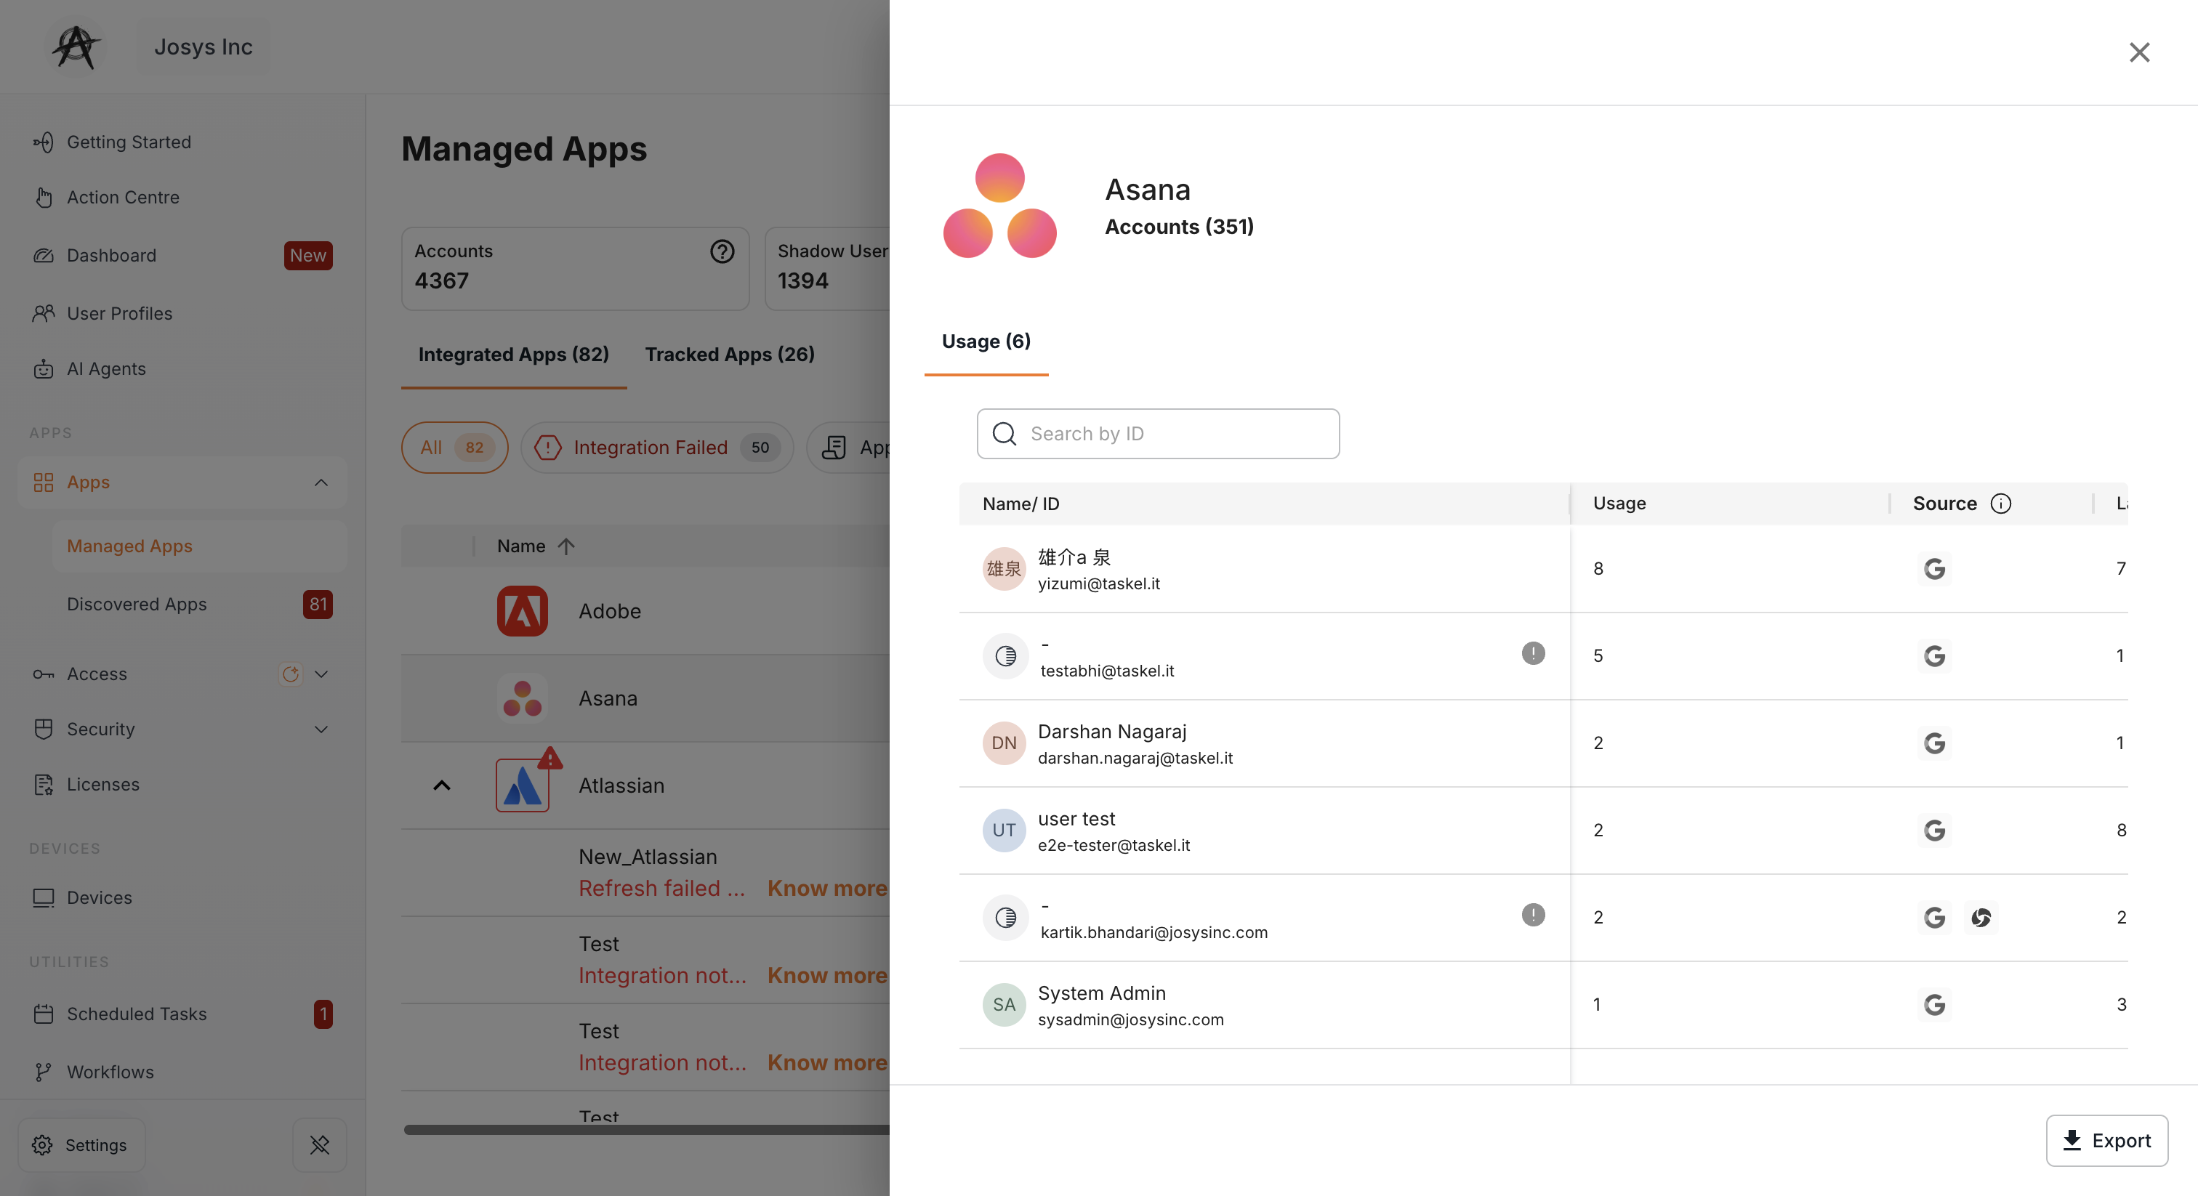
Task: Open Managed Apps in the sidebar
Action: [199, 546]
